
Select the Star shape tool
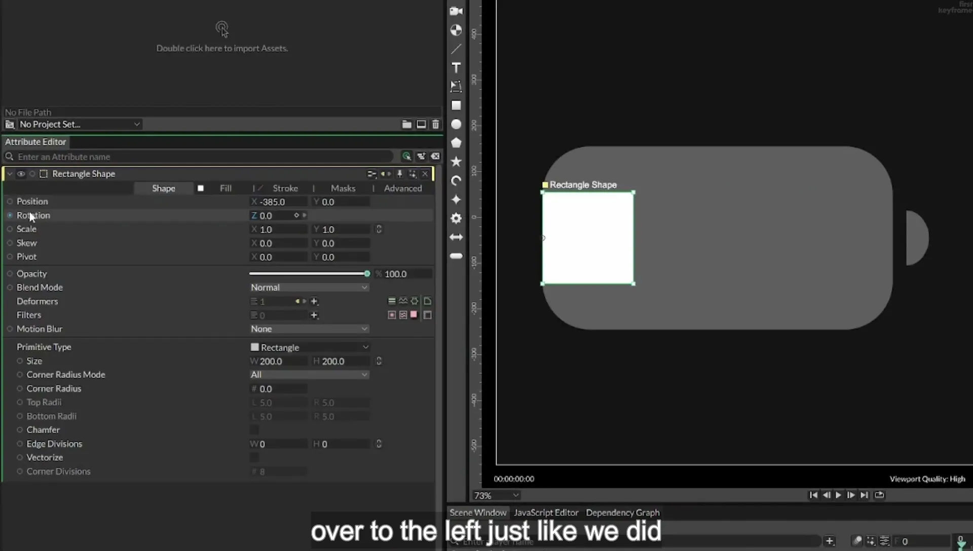pos(456,162)
